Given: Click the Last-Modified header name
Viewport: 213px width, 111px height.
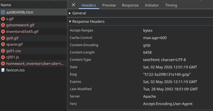Looking at the screenshot, I should 80,89.
